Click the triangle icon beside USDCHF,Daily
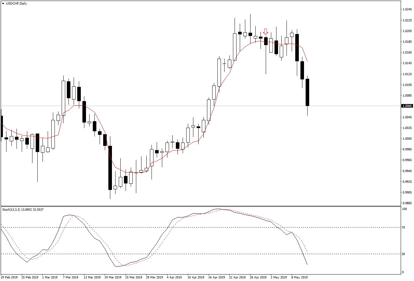This screenshot has height=281, width=414. pyautogui.click(x=3, y=4)
